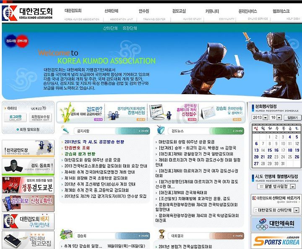Image resolution: width=302 pixels, height=249 pixels.
Task: Open the 전국공인도장 sidebar banner
Action: [28, 149]
